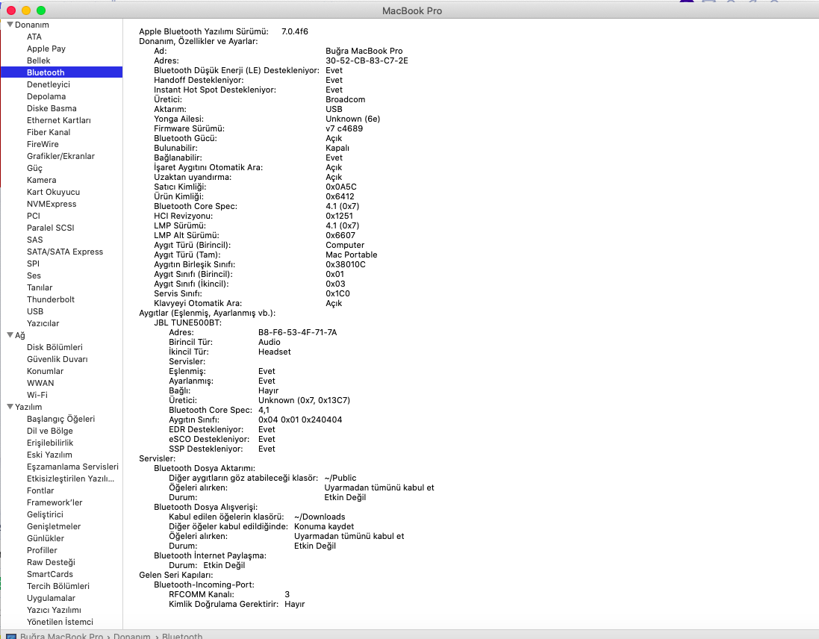The height and width of the screenshot is (639, 819).
Task: View the Bellek hardware details
Action: point(39,60)
